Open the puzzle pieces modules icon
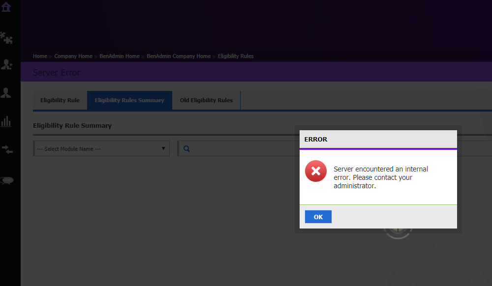The height and width of the screenshot is (286, 492). click(6, 37)
